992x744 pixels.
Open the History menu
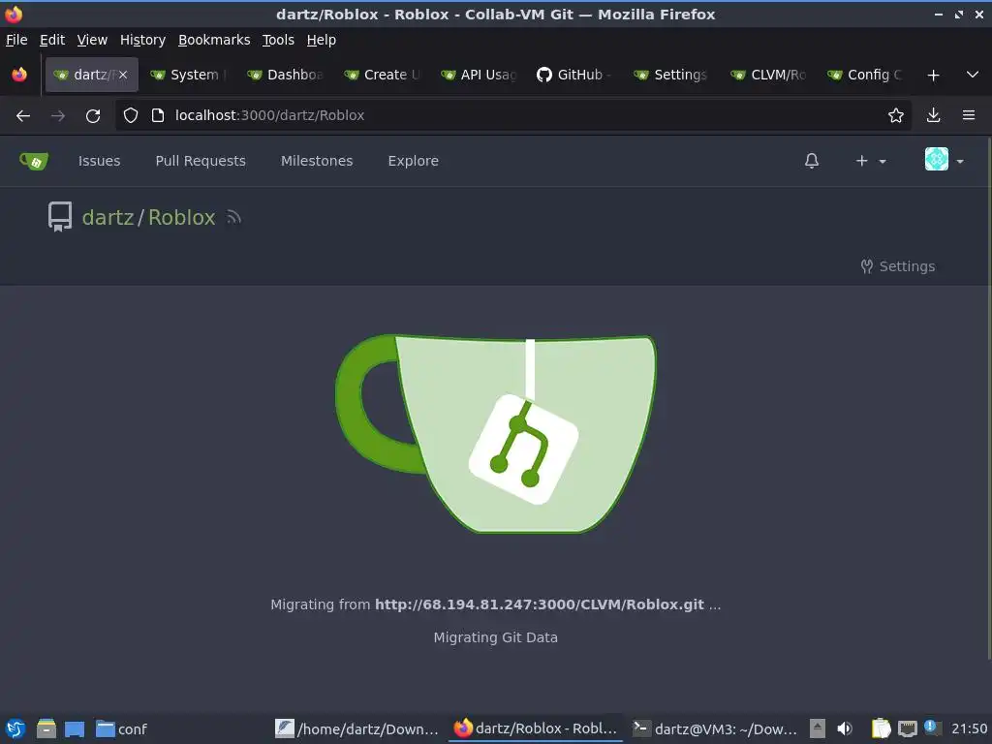(x=142, y=40)
